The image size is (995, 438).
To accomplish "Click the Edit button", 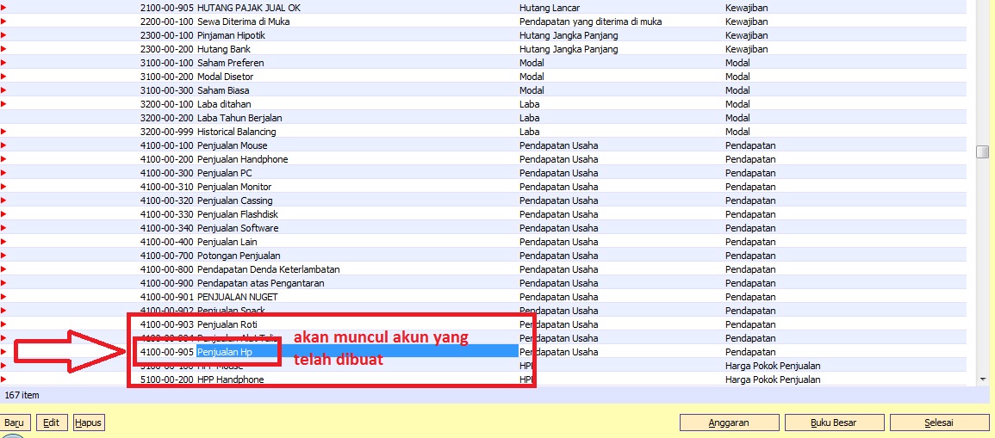I will [51, 423].
